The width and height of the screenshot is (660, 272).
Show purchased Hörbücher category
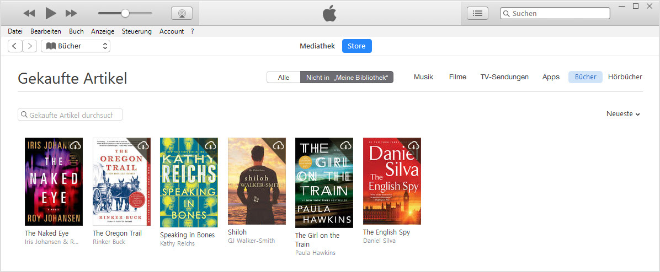(625, 77)
